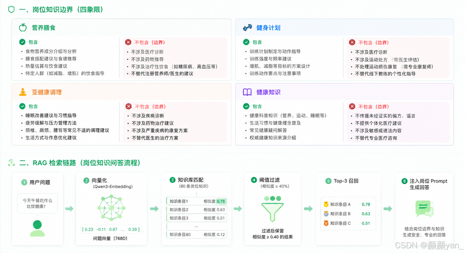Click the 注入岗位 Prompt 生成回答 step title
The image size is (465, 253).
point(428,184)
